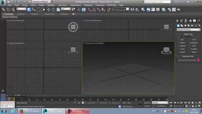The height and width of the screenshot is (114, 202).
Task: Click the Teapot primitive button
Action: click(182, 52)
